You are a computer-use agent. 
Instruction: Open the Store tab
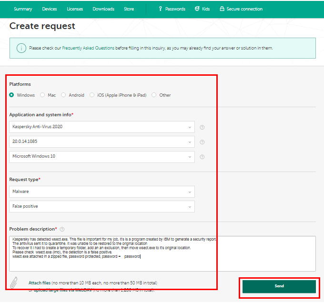tap(129, 9)
